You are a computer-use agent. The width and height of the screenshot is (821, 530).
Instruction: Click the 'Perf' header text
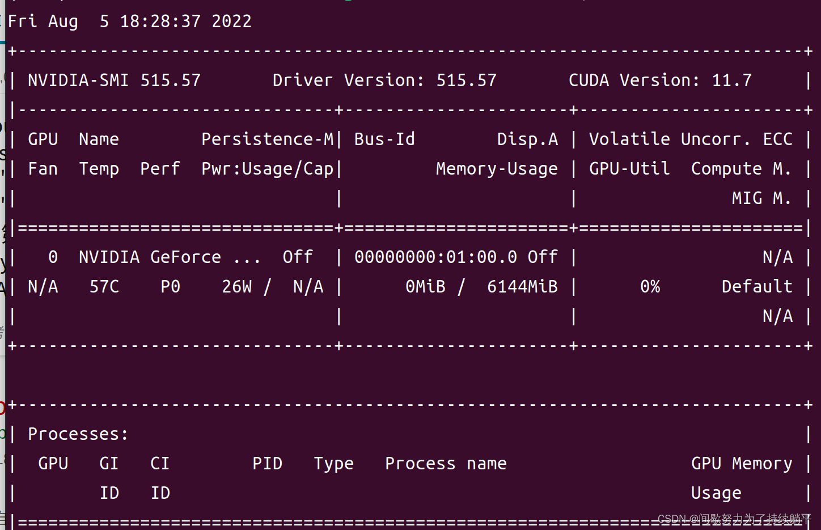160,169
